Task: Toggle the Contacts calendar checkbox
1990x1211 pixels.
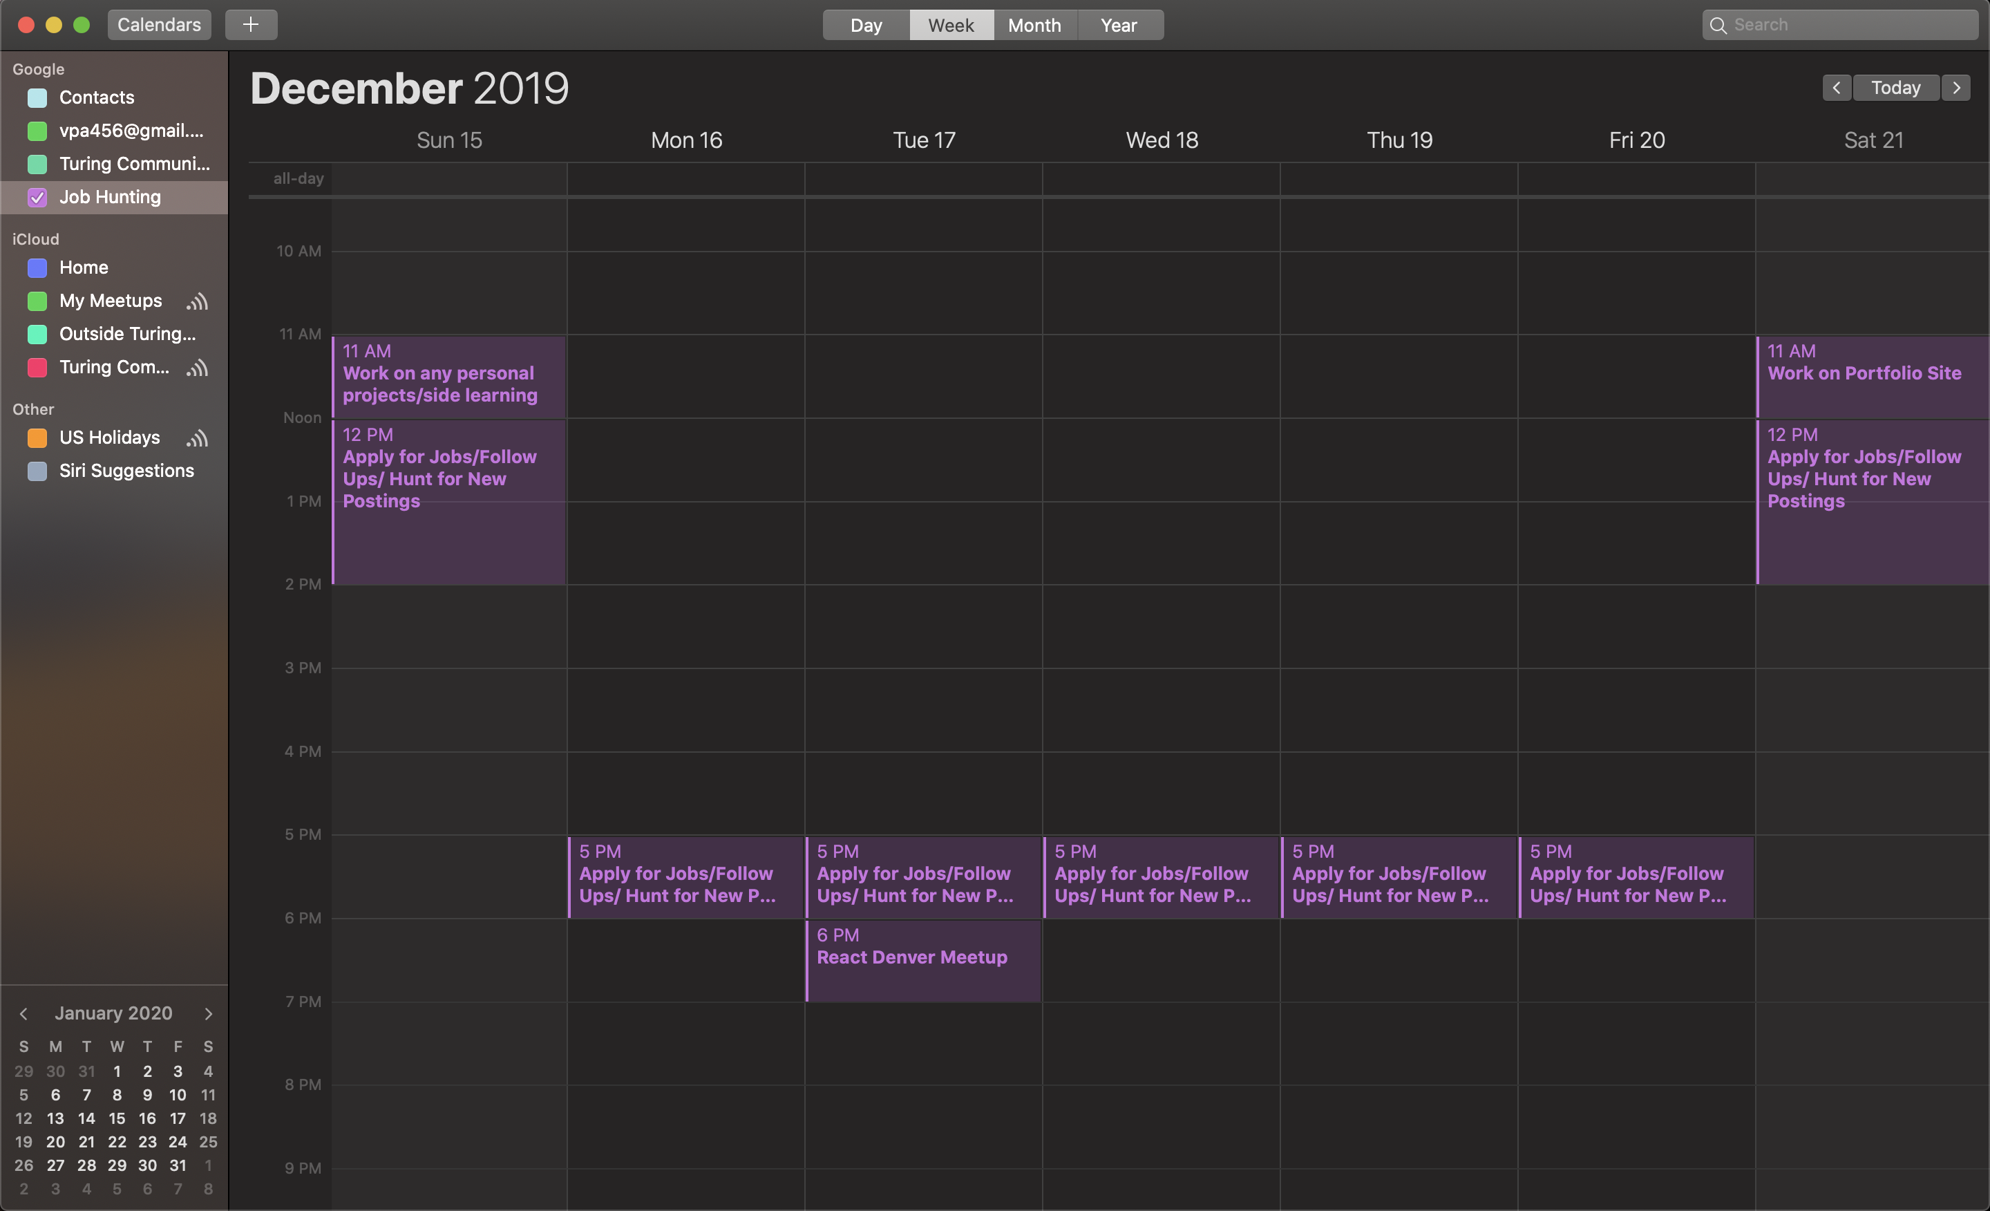Action: 37,97
